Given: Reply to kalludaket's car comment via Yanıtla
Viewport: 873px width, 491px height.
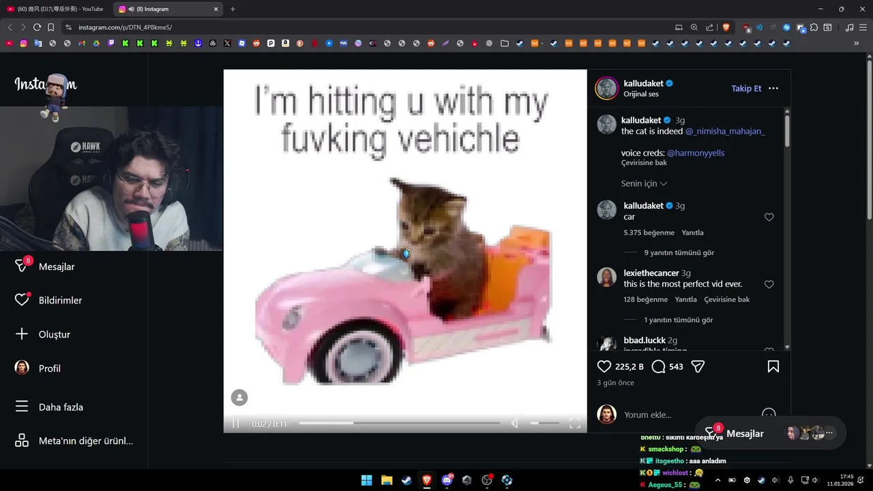Looking at the screenshot, I should point(692,233).
